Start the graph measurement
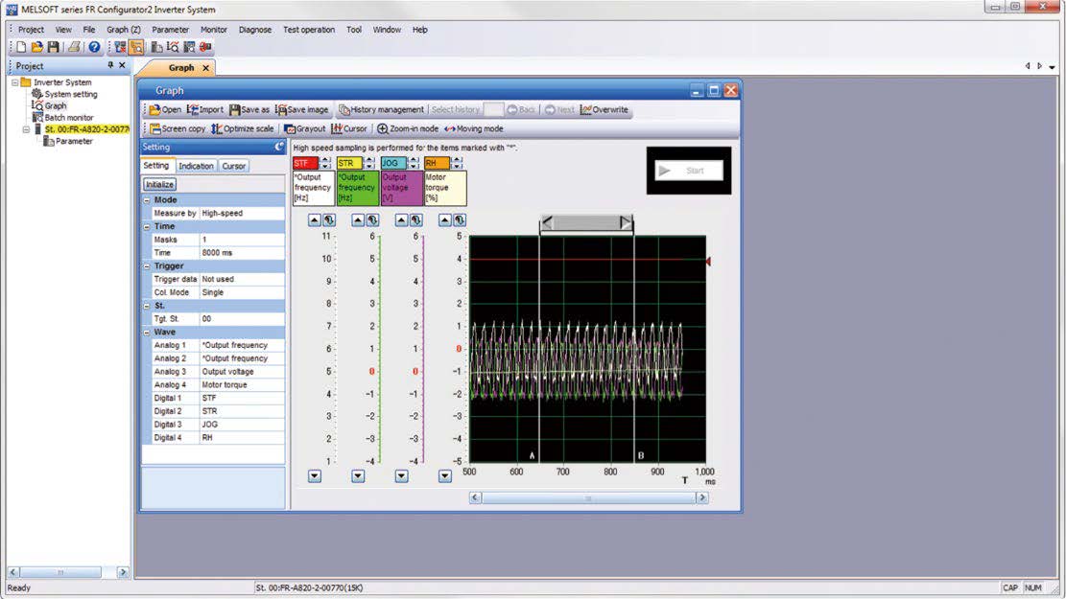Screen dimensions: 1066x599 (x=689, y=171)
